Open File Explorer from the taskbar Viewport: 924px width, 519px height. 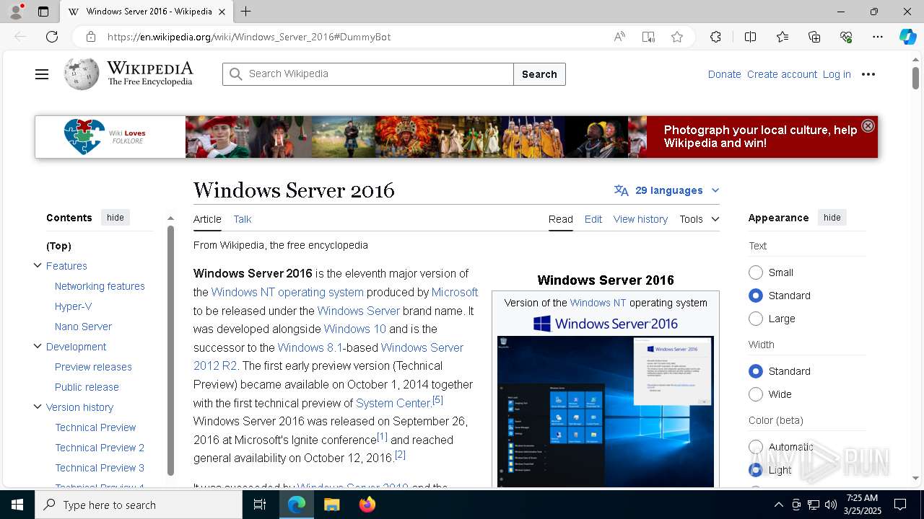click(x=331, y=505)
